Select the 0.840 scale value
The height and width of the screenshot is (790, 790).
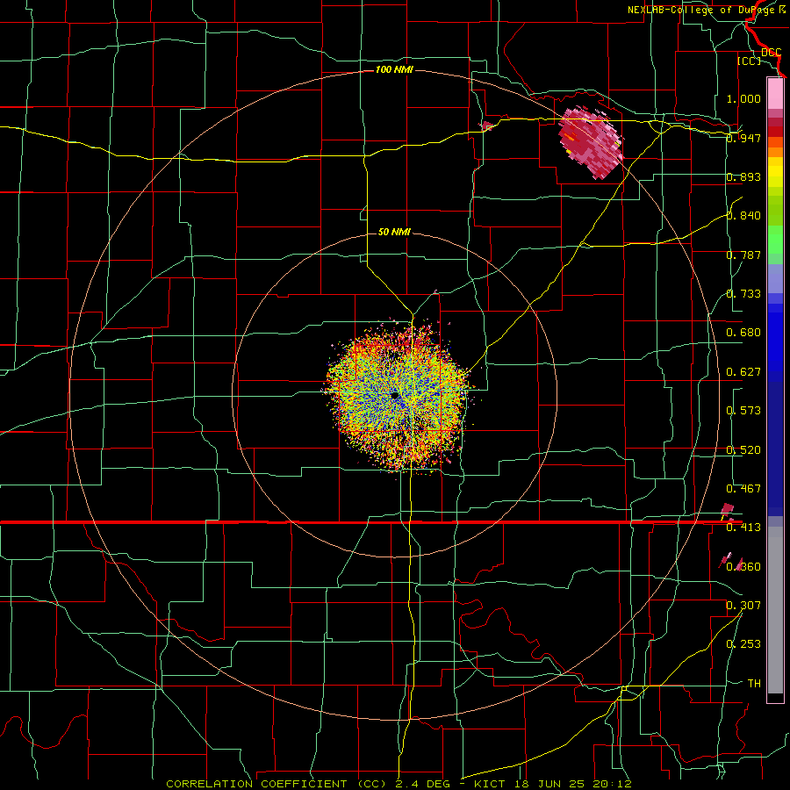(x=743, y=216)
